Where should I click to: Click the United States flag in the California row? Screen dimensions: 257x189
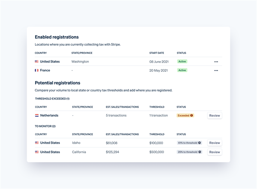click(x=37, y=152)
